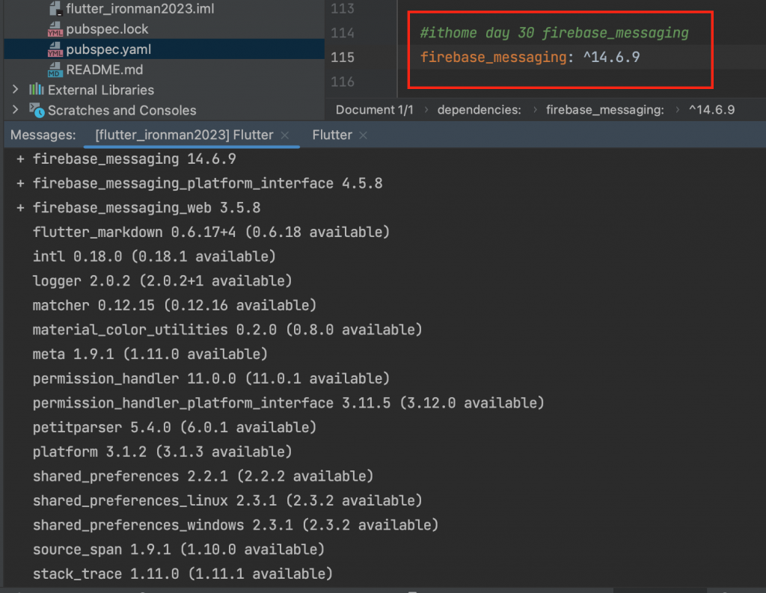Screen dimensions: 766x593
Task: Click flutter_markdown 0.6.17+4 output line
Action: click(x=211, y=232)
